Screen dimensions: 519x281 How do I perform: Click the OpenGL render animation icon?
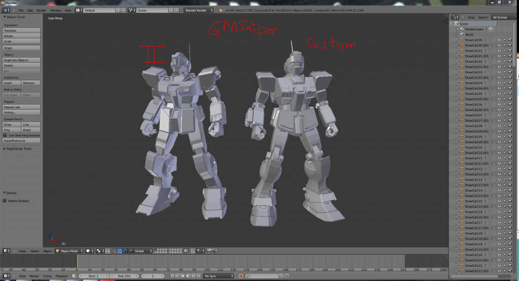(214, 251)
